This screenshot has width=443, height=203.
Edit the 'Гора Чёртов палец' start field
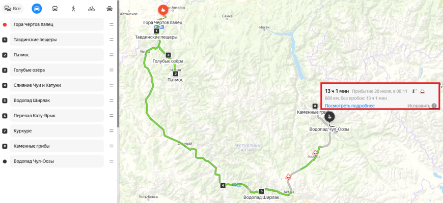click(x=57, y=24)
